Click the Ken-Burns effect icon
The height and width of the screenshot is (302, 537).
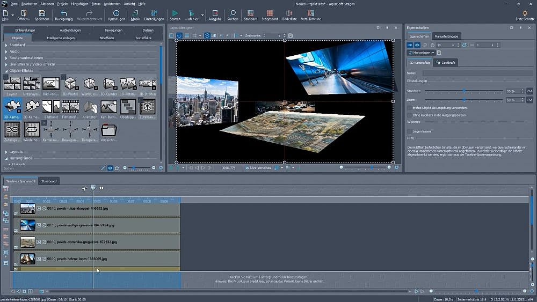pyautogui.click(x=108, y=107)
